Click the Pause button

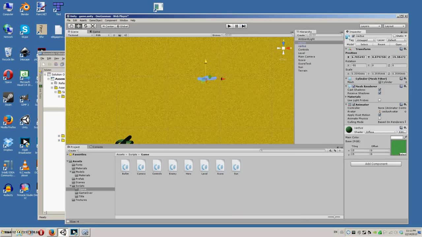(236, 26)
